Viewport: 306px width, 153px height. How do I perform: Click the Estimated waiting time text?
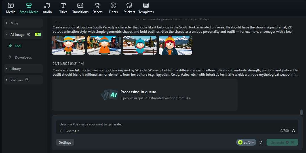click(169, 98)
